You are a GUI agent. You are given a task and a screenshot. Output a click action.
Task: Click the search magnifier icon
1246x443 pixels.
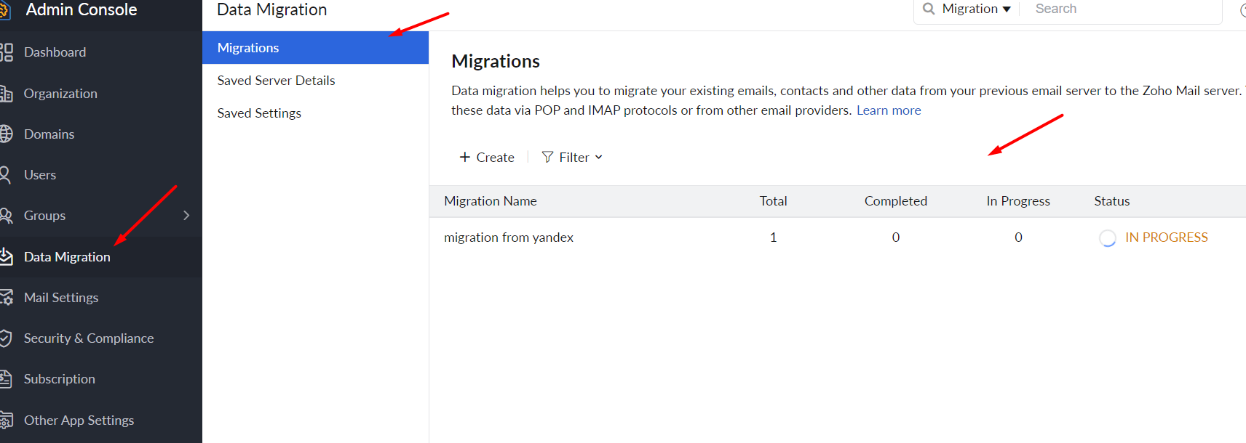pos(929,9)
